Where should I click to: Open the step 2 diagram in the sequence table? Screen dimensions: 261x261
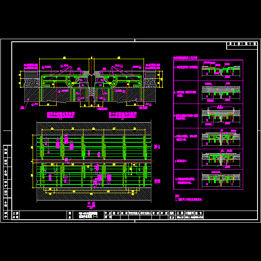click(221, 92)
